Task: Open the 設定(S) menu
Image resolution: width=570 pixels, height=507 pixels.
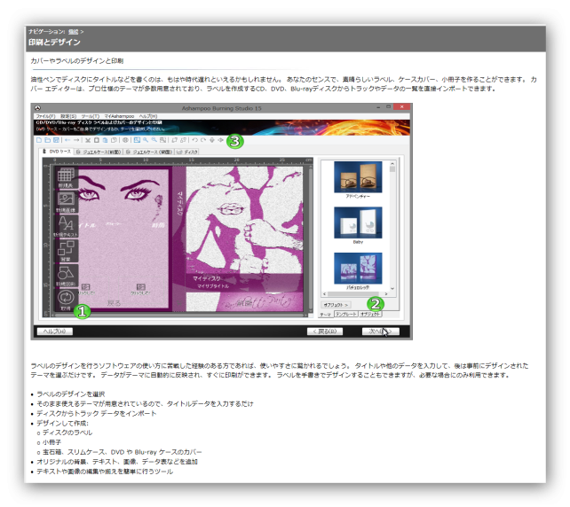Action: tap(68, 116)
